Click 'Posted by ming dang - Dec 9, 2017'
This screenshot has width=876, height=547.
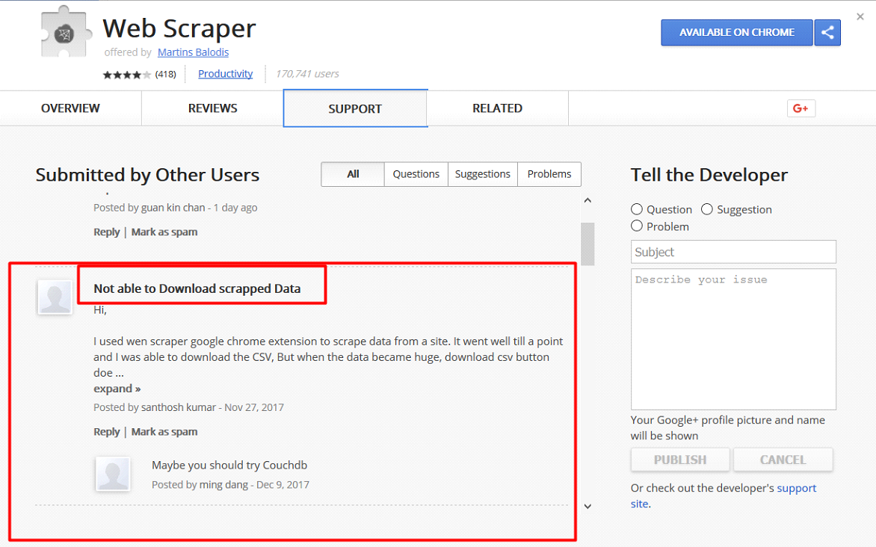click(230, 485)
